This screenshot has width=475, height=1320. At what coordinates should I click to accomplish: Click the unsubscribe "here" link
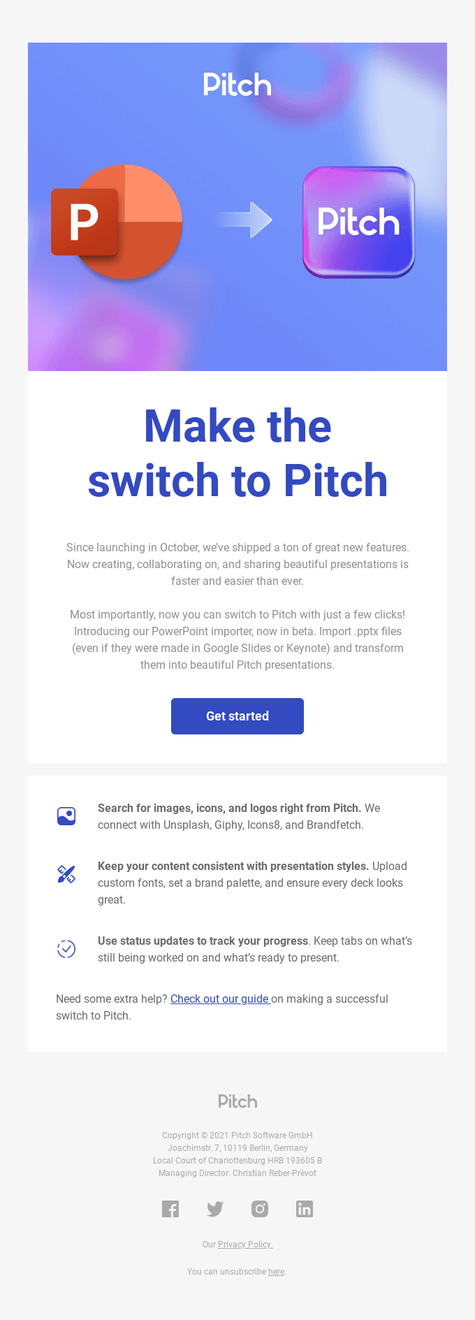[x=276, y=1272]
